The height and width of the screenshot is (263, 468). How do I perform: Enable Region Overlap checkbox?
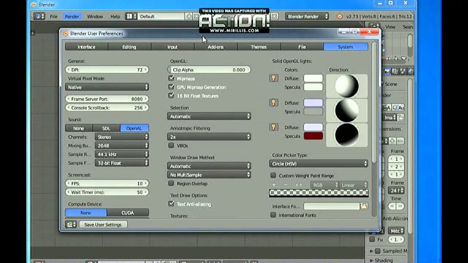click(x=171, y=183)
